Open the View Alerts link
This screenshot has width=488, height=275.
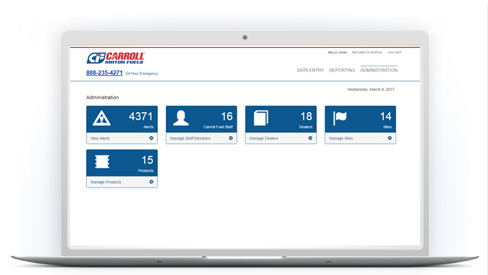pos(100,138)
